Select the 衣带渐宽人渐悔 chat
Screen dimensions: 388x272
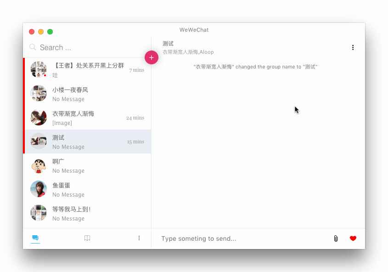click(88, 118)
